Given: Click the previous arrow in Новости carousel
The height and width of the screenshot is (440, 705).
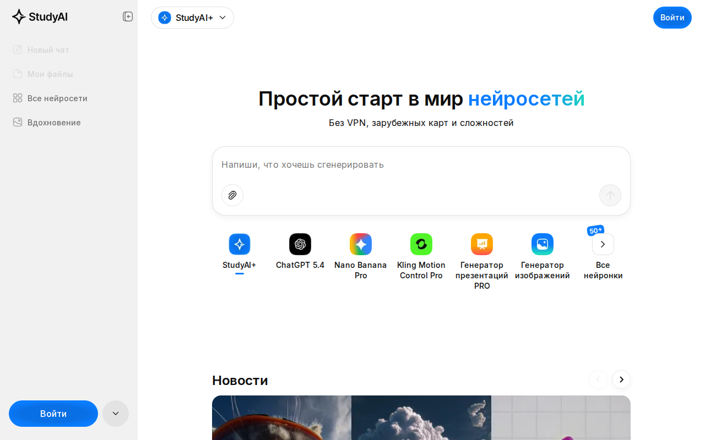Looking at the screenshot, I should click(x=598, y=380).
